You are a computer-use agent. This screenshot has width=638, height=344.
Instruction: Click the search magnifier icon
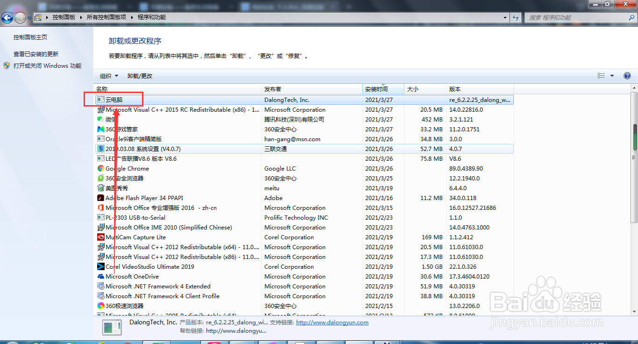click(x=631, y=17)
